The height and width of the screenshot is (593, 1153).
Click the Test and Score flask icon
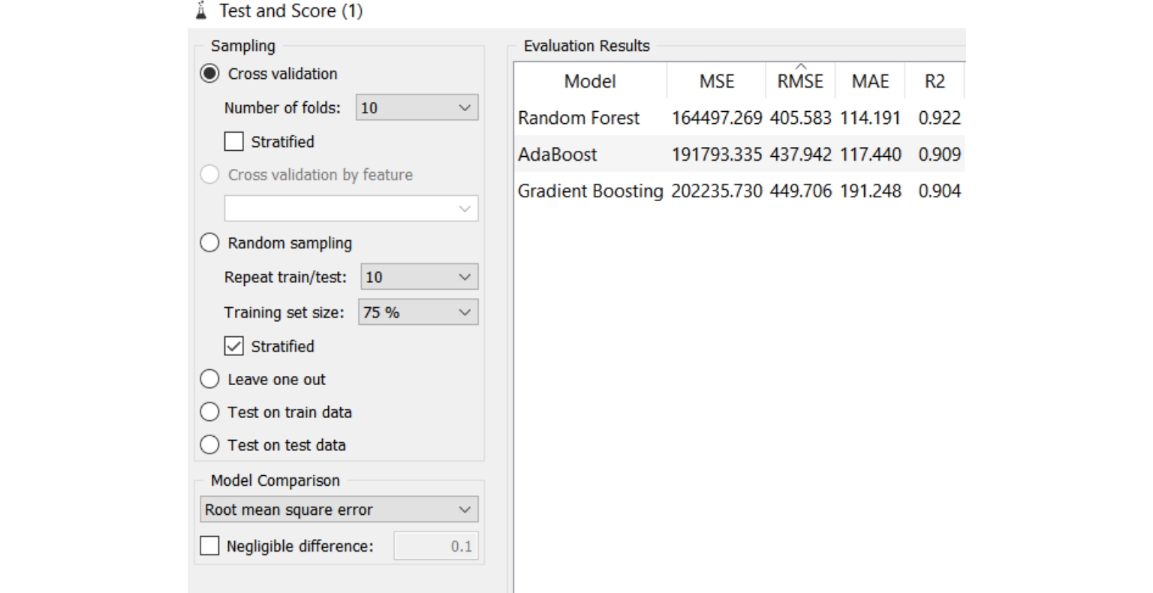click(200, 11)
